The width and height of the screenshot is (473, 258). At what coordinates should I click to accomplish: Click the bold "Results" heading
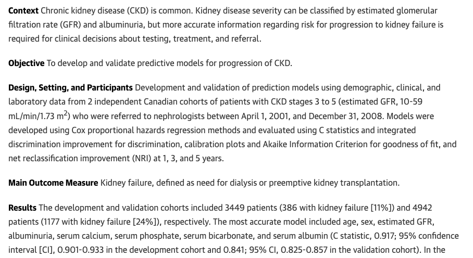(22, 208)
